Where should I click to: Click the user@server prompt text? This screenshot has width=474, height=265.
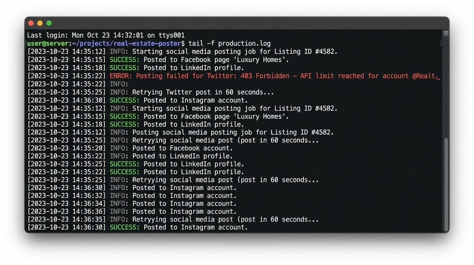(48, 43)
